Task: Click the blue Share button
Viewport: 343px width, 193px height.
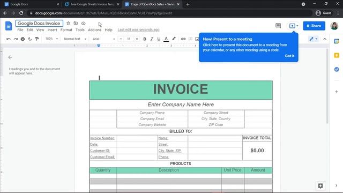Action: 314,26
